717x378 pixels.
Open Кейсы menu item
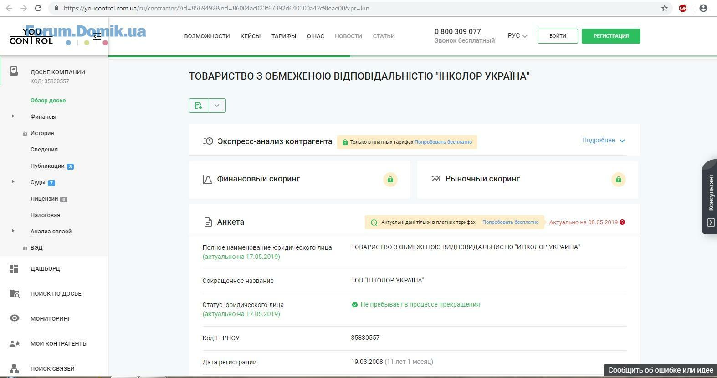pos(251,36)
